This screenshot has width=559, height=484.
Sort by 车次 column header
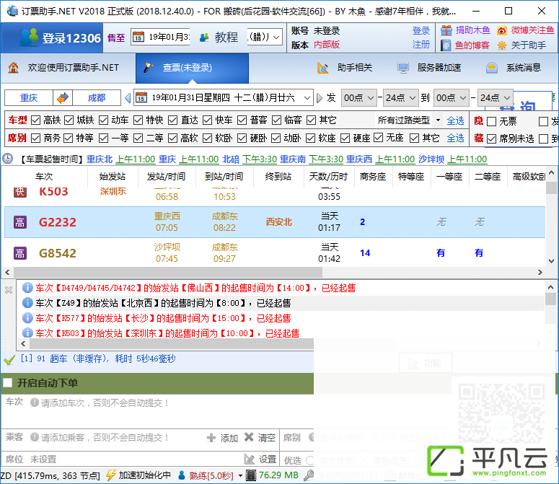point(44,177)
